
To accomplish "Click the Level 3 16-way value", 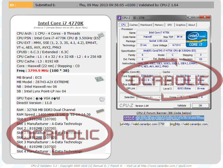I will point(201,88).
